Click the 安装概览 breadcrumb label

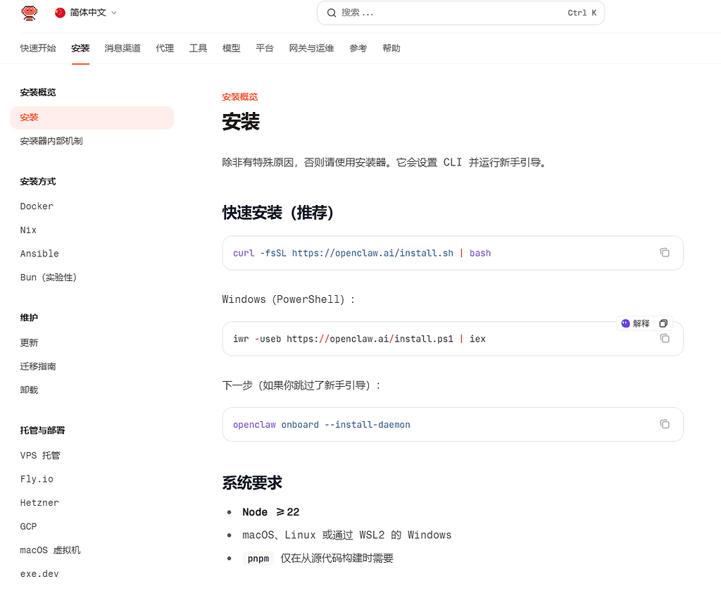click(x=240, y=97)
